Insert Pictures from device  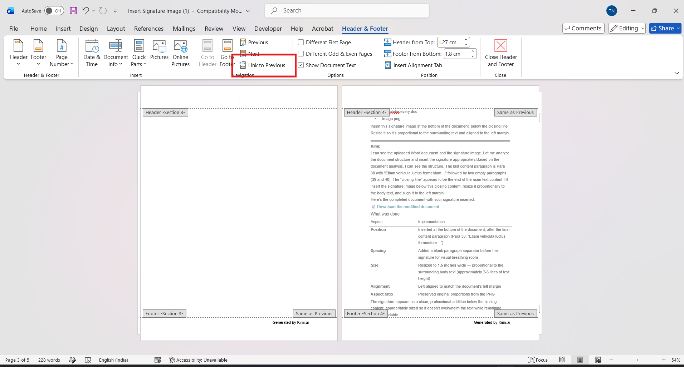[159, 50]
